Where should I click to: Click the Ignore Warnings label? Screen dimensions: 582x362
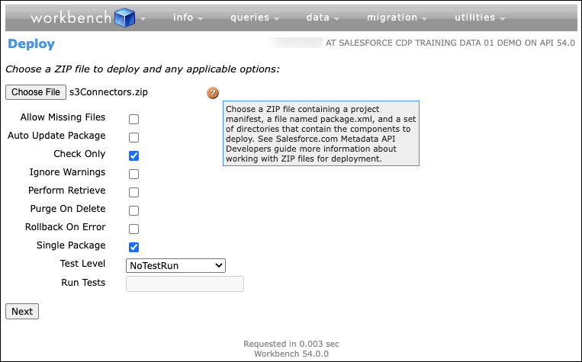(x=68, y=172)
